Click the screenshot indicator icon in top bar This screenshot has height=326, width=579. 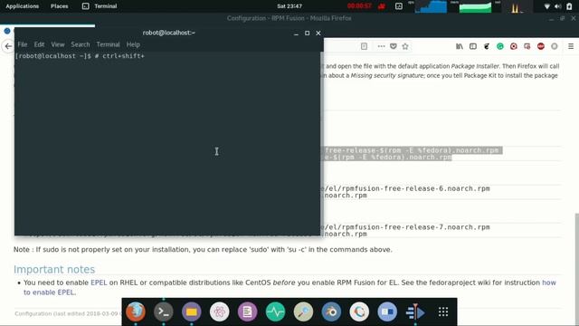399,6
